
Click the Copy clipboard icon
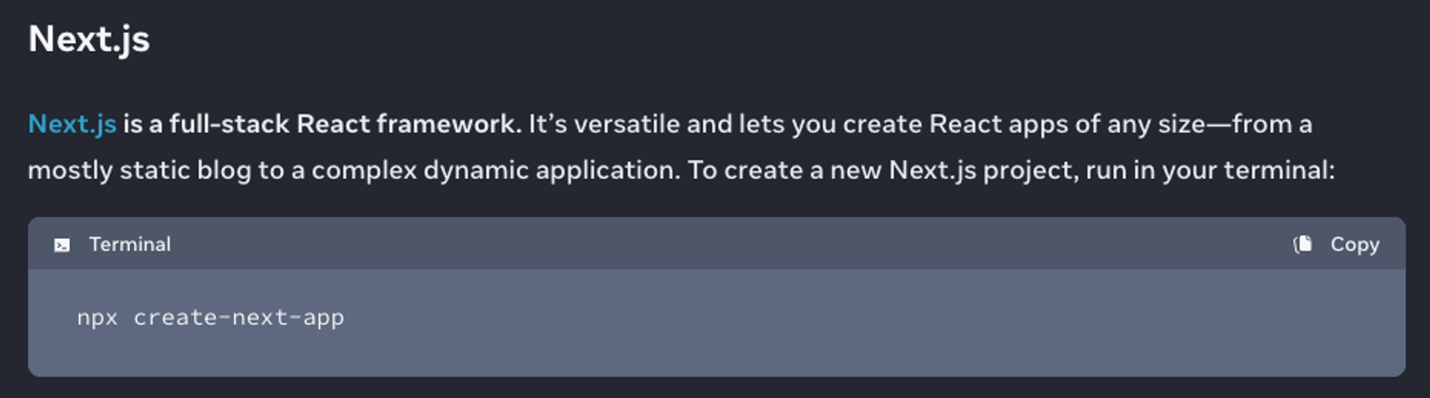1302,244
